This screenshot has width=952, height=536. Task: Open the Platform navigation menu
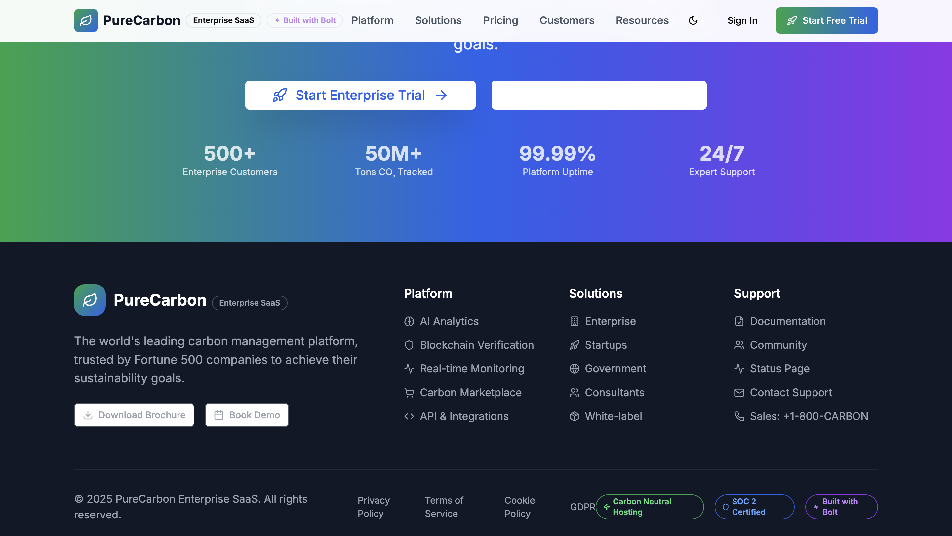click(372, 20)
